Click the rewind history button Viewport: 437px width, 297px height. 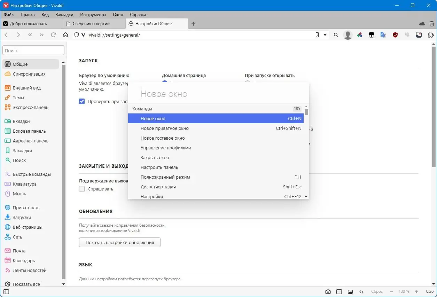(30, 35)
